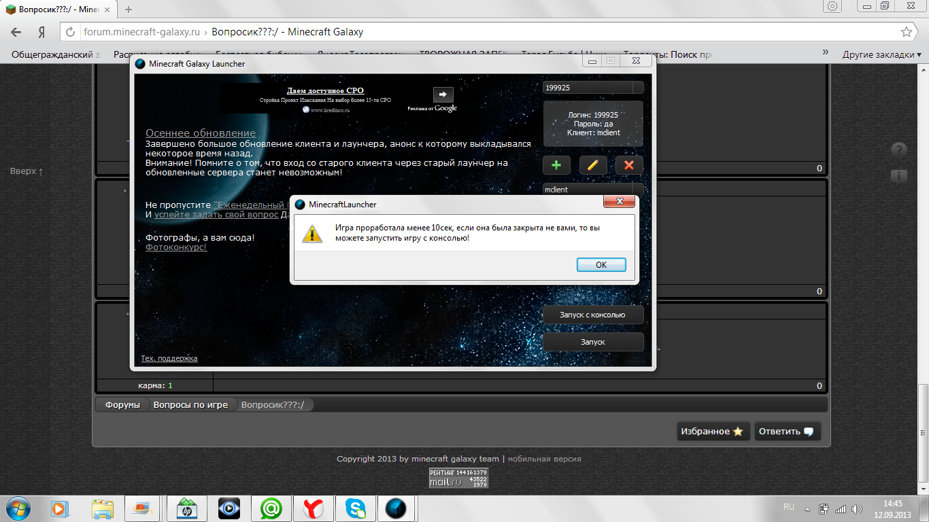Close the MinecraftLauncher warning dialog

point(619,203)
